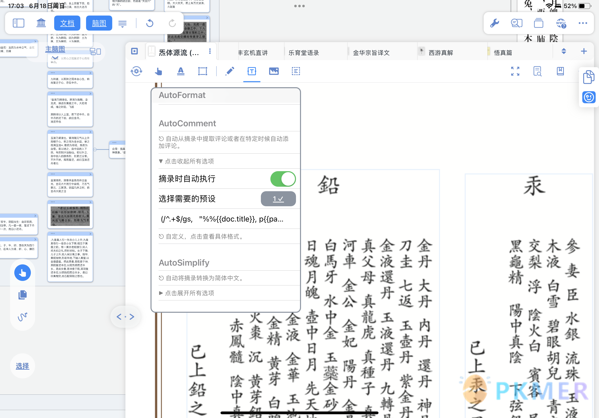The width and height of the screenshot is (599, 418).
Task: Open 选择需要的预设 preset dropdown
Action: tap(278, 199)
